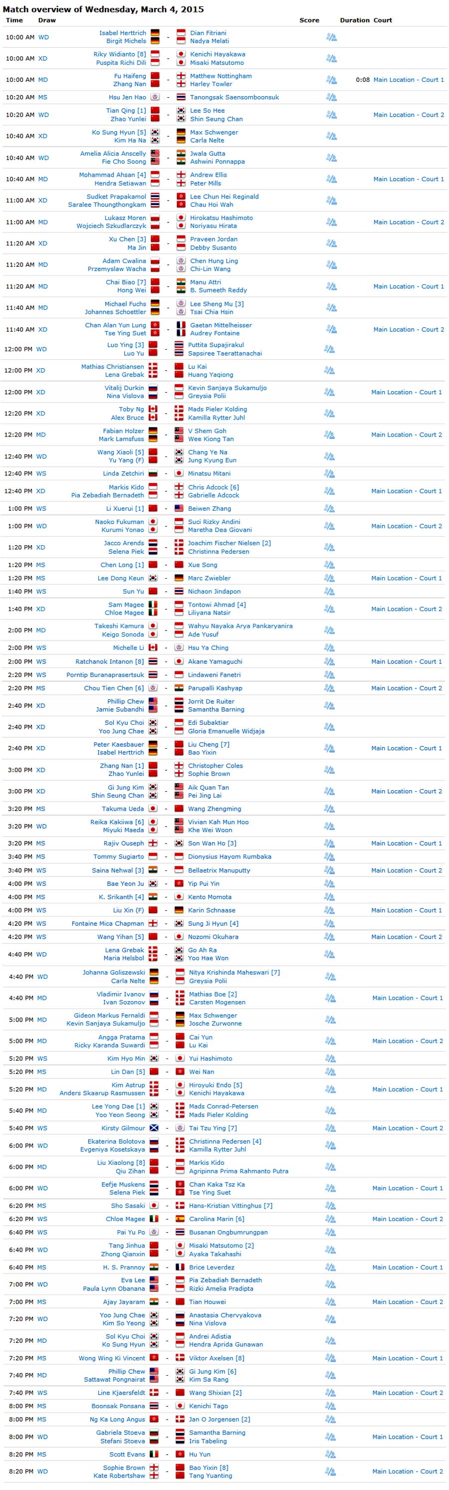Viewport: 449px width, 1490px height.
Task: Click Carolina Marin [6] player link
Action: [217, 1219]
